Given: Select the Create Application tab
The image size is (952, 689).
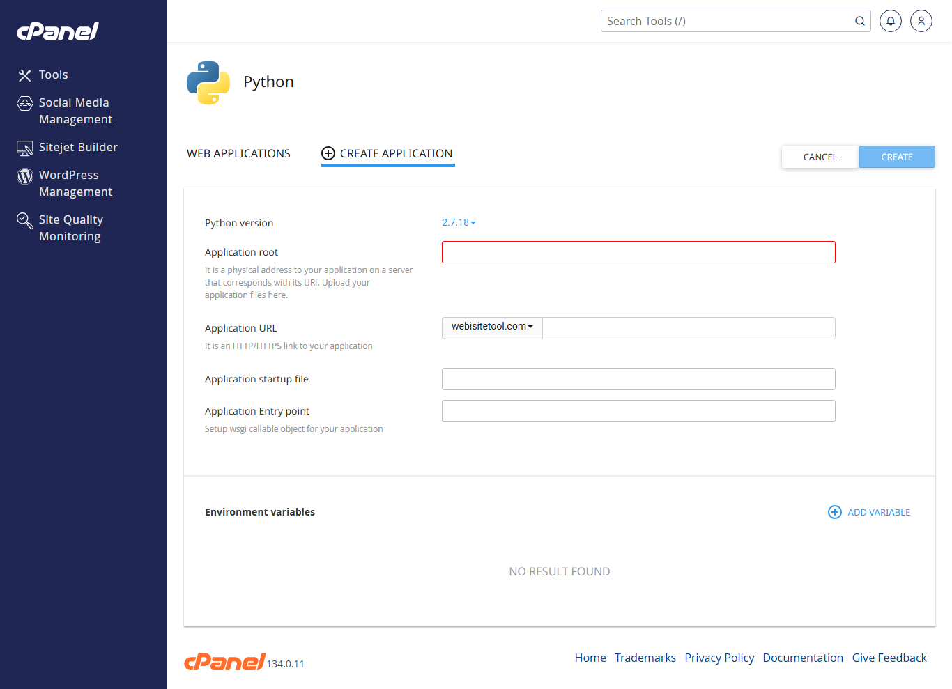Looking at the screenshot, I should tap(388, 153).
